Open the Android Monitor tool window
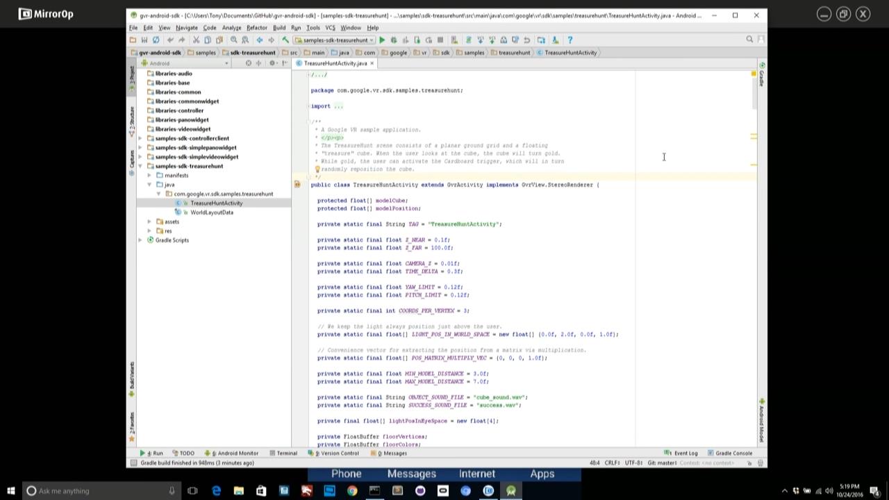The height and width of the screenshot is (500, 889). 231,453
